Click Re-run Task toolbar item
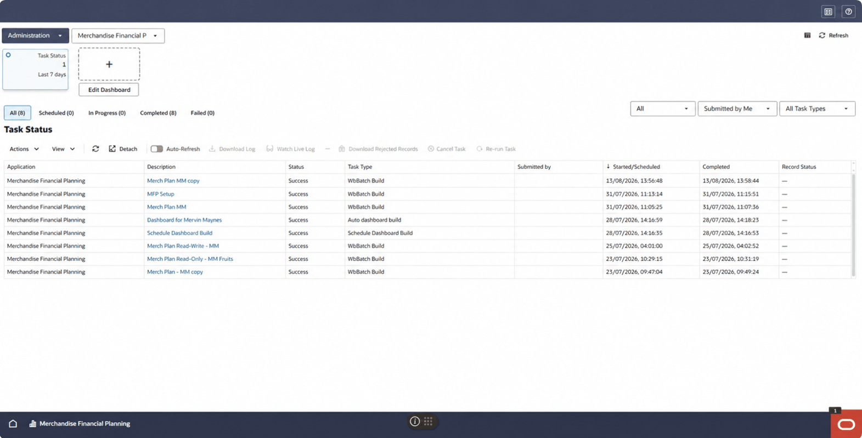Image resolution: width=862 pixels, height=438 pixels. coord(496,149)
